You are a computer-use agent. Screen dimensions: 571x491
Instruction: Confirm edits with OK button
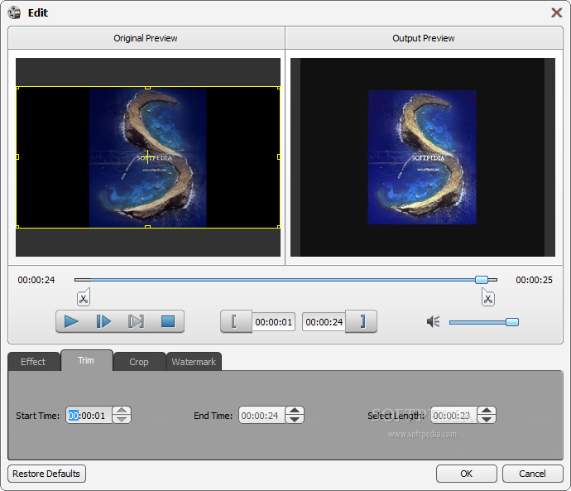tap(467, 474)
